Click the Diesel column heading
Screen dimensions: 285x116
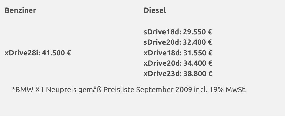coord(155,10)
